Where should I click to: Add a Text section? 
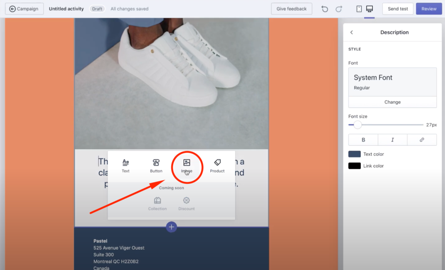click(x=126, y=166)
